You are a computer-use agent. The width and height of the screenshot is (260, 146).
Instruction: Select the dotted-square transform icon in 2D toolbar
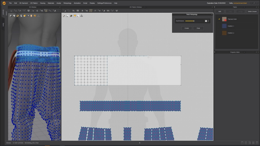pyautogui.click(x=69, y=11)
